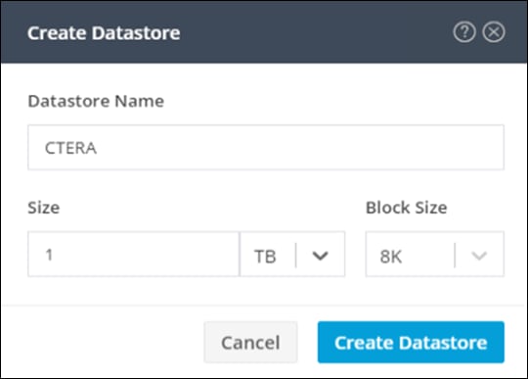Click the Datastore Name input field
Image resolution: width=528 pixels, height=379 pixels.
click(x=266, y=147)
